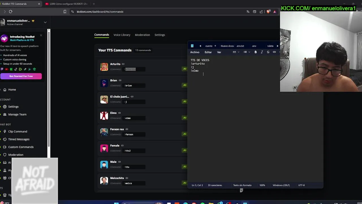
Task: Click 'All' badge on Brian row
Action: tap(185, 85)
